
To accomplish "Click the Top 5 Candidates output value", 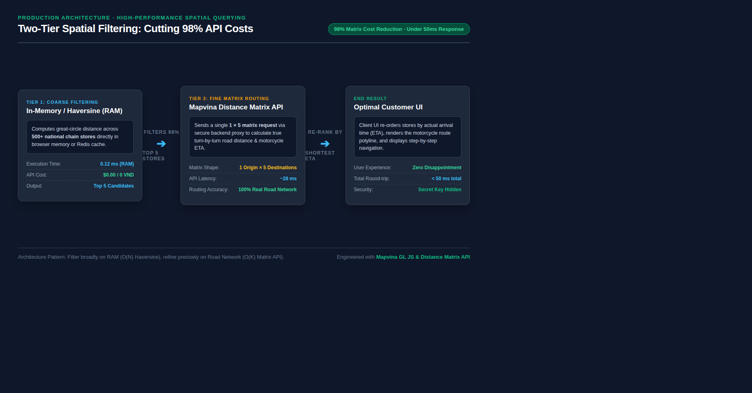I will pyautogui.click(x=113, y=186).
